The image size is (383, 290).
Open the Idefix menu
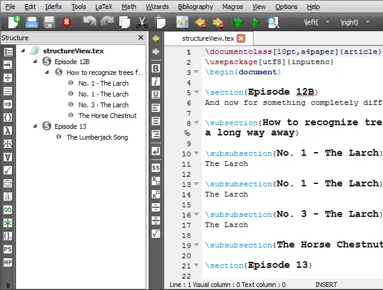click(x=53, y=7)
